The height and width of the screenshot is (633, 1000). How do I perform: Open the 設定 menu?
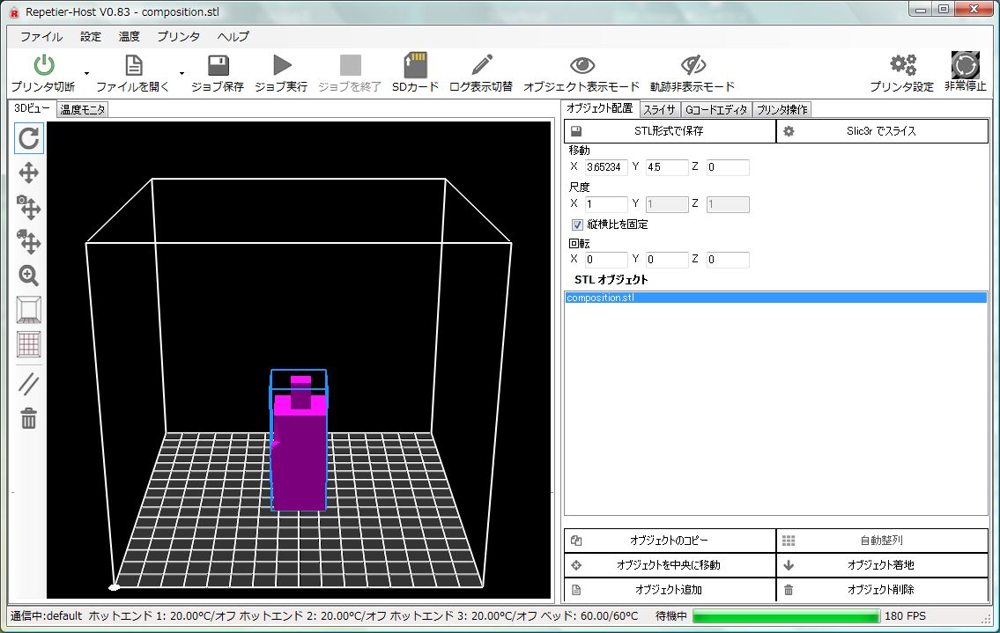(91, 36)
